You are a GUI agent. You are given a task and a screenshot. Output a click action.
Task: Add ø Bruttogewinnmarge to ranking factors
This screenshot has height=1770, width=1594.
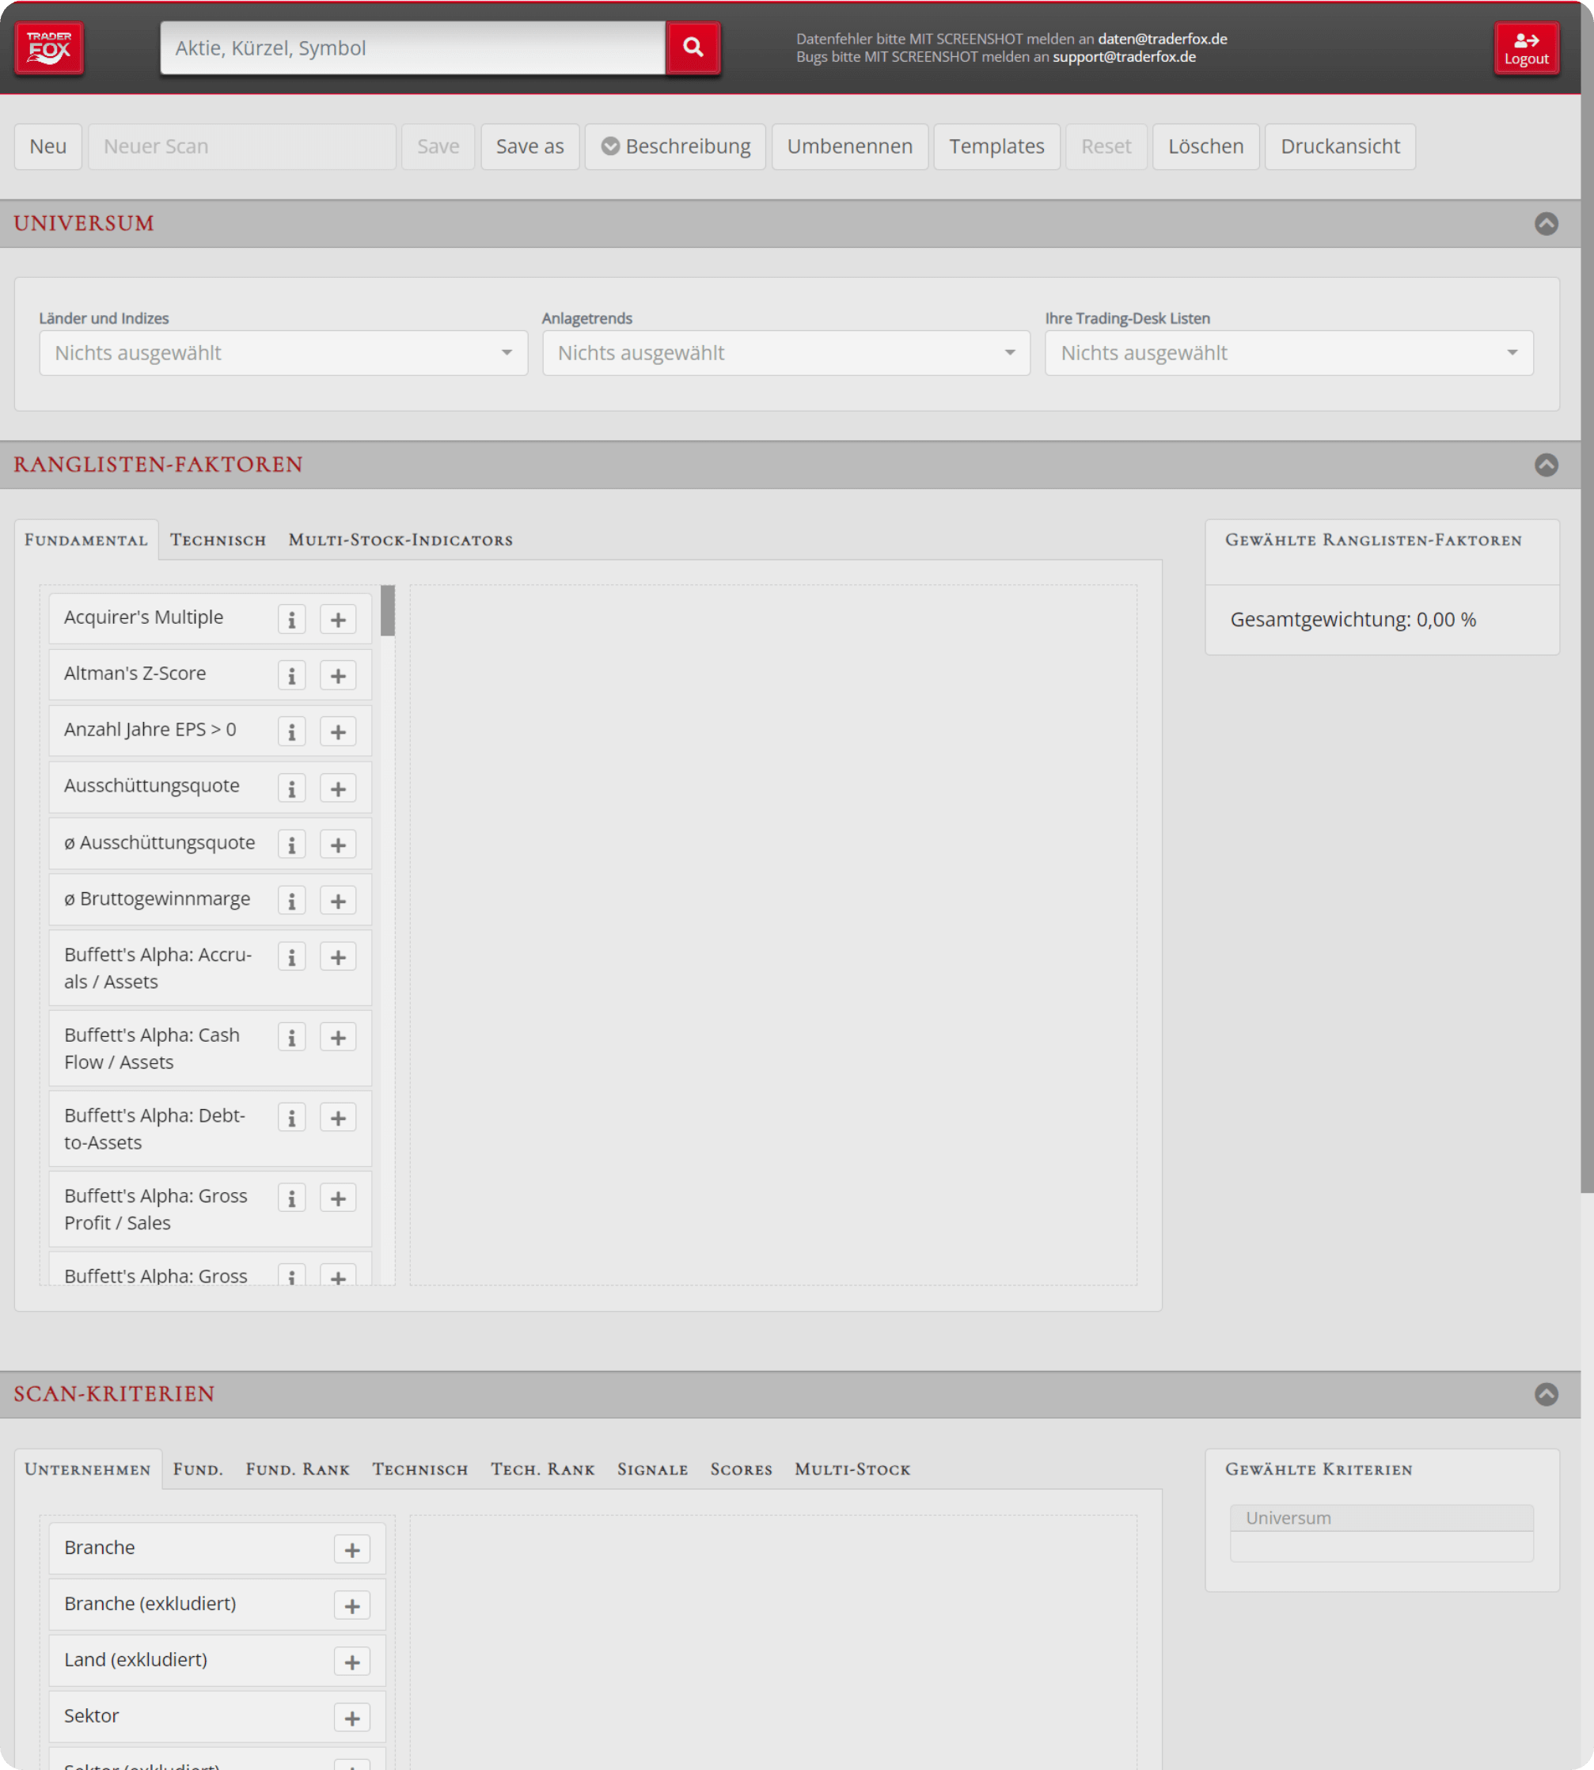click(338, 900)
